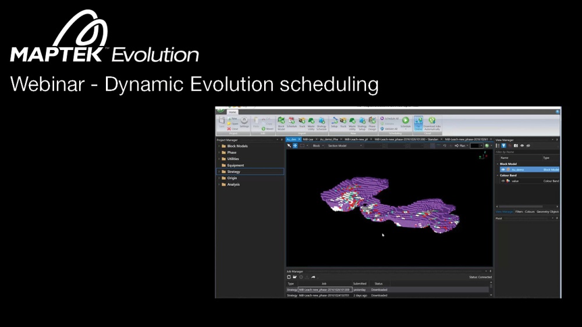582x327 pixels.
Task: Click the Job Manager share arrow icon
Action: [x=313, y=277]
